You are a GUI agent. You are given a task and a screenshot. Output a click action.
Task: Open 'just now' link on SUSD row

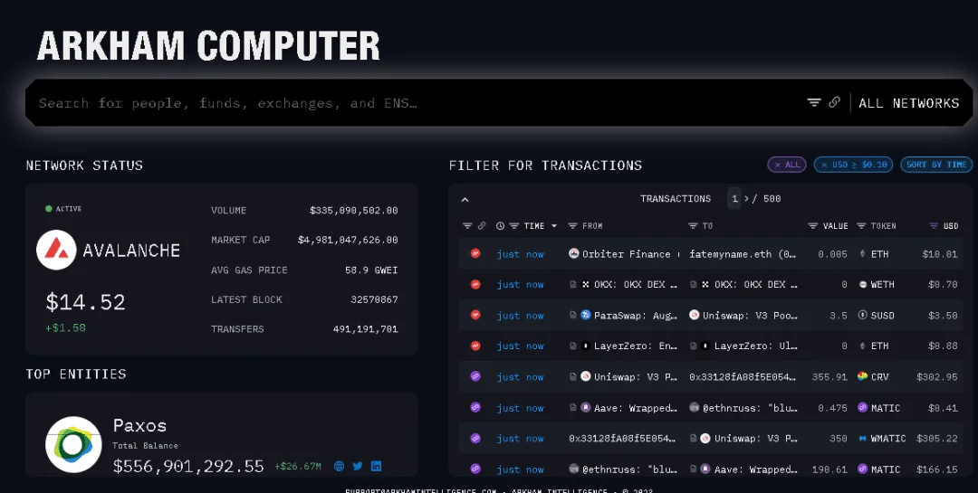[x=520, y=316]
